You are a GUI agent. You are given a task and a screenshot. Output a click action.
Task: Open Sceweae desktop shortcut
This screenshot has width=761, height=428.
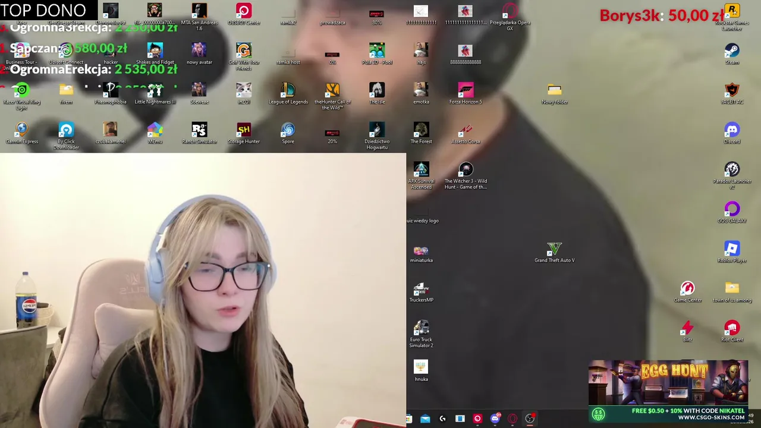pyautogui.click(x=199, y=94)
